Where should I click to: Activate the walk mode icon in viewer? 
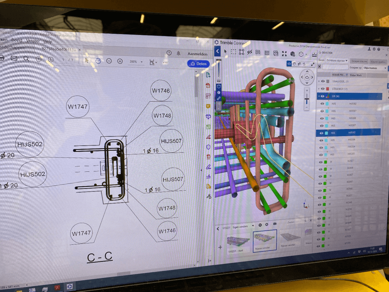pyautogui.click(x=299, y=64)
